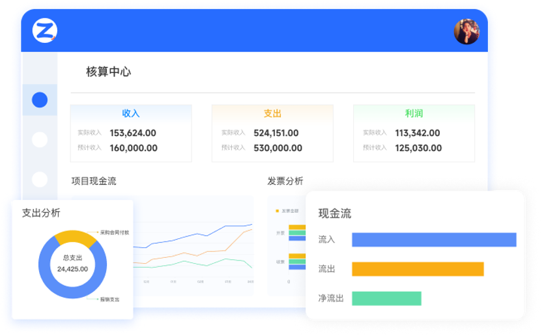Viewport: 542px width, 336px height.
Task: Click the 报销支出 legend label
Action: point(109,300)
